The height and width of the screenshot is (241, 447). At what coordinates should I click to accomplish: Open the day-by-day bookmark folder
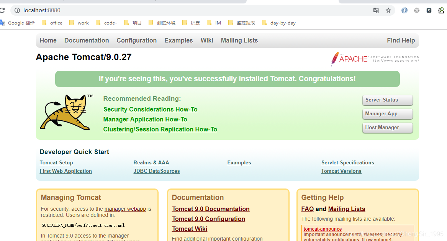click(279, 23)
